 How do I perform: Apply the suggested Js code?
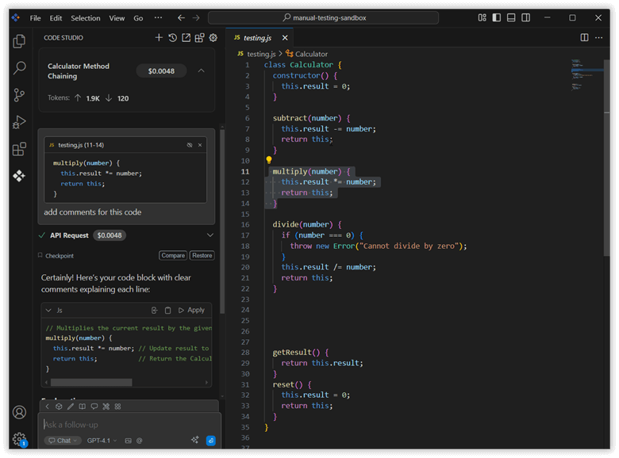[x=191, y=310]
